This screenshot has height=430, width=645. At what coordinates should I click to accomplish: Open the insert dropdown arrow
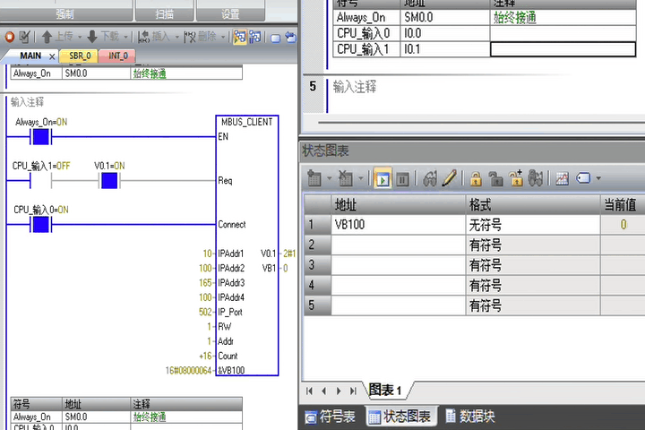coord(176,38)
